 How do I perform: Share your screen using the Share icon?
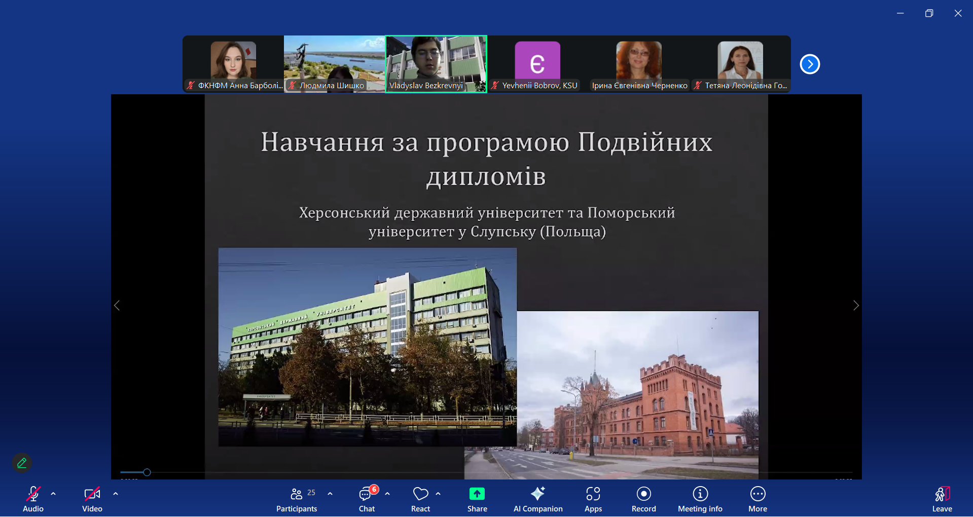476,498
